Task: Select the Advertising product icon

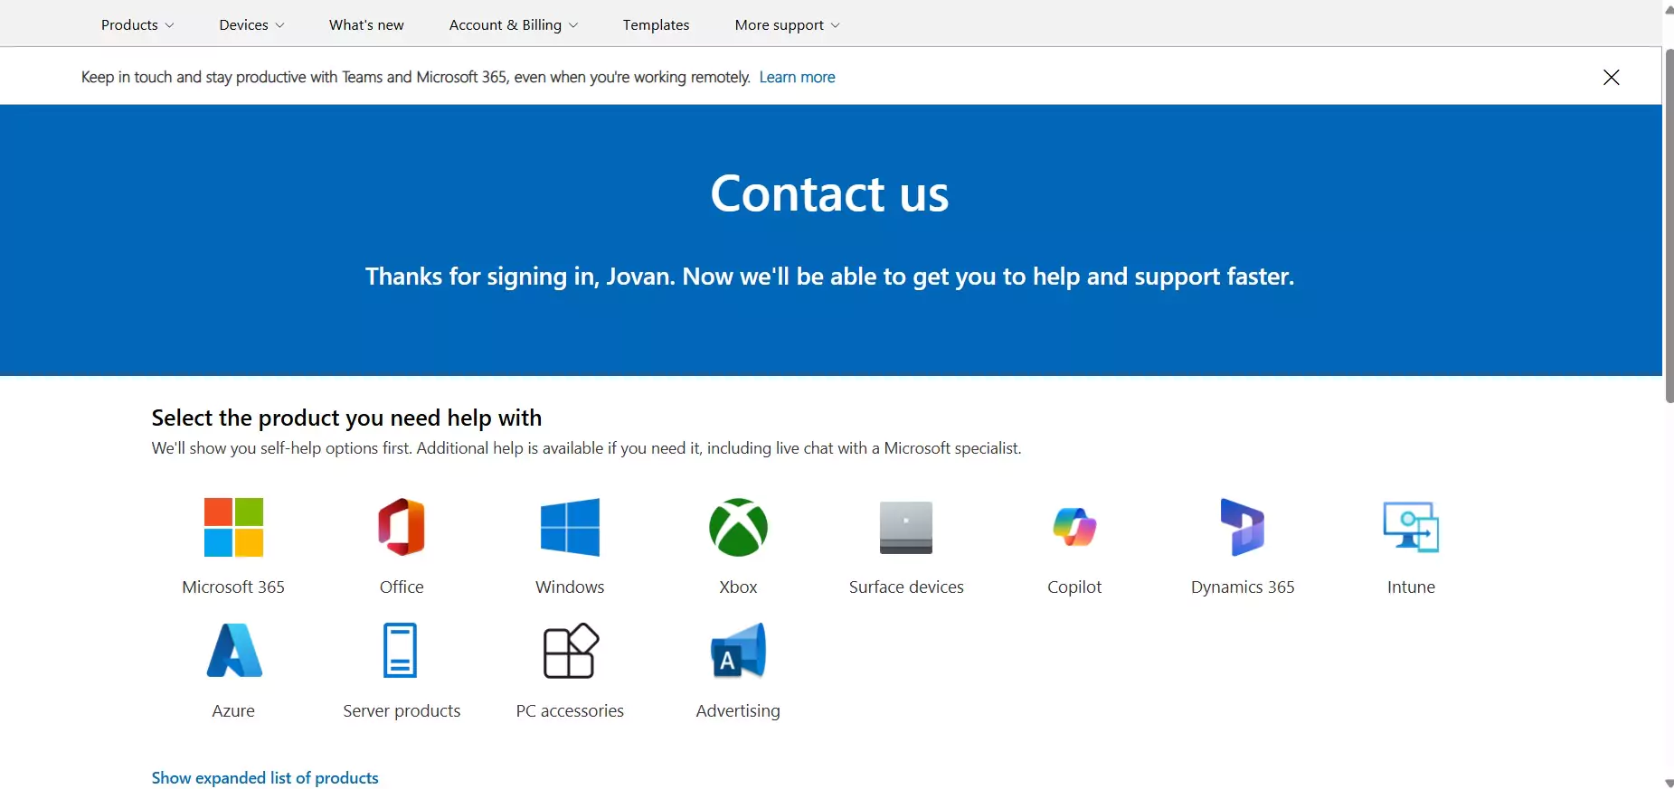Action: click(739, 651)
